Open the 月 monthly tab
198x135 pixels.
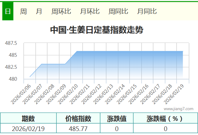coord(39,11)
